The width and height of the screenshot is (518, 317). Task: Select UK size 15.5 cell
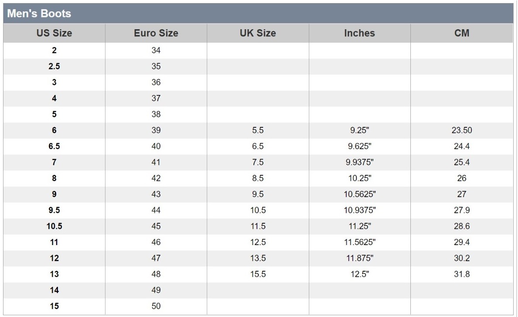[x=258, y=274]
